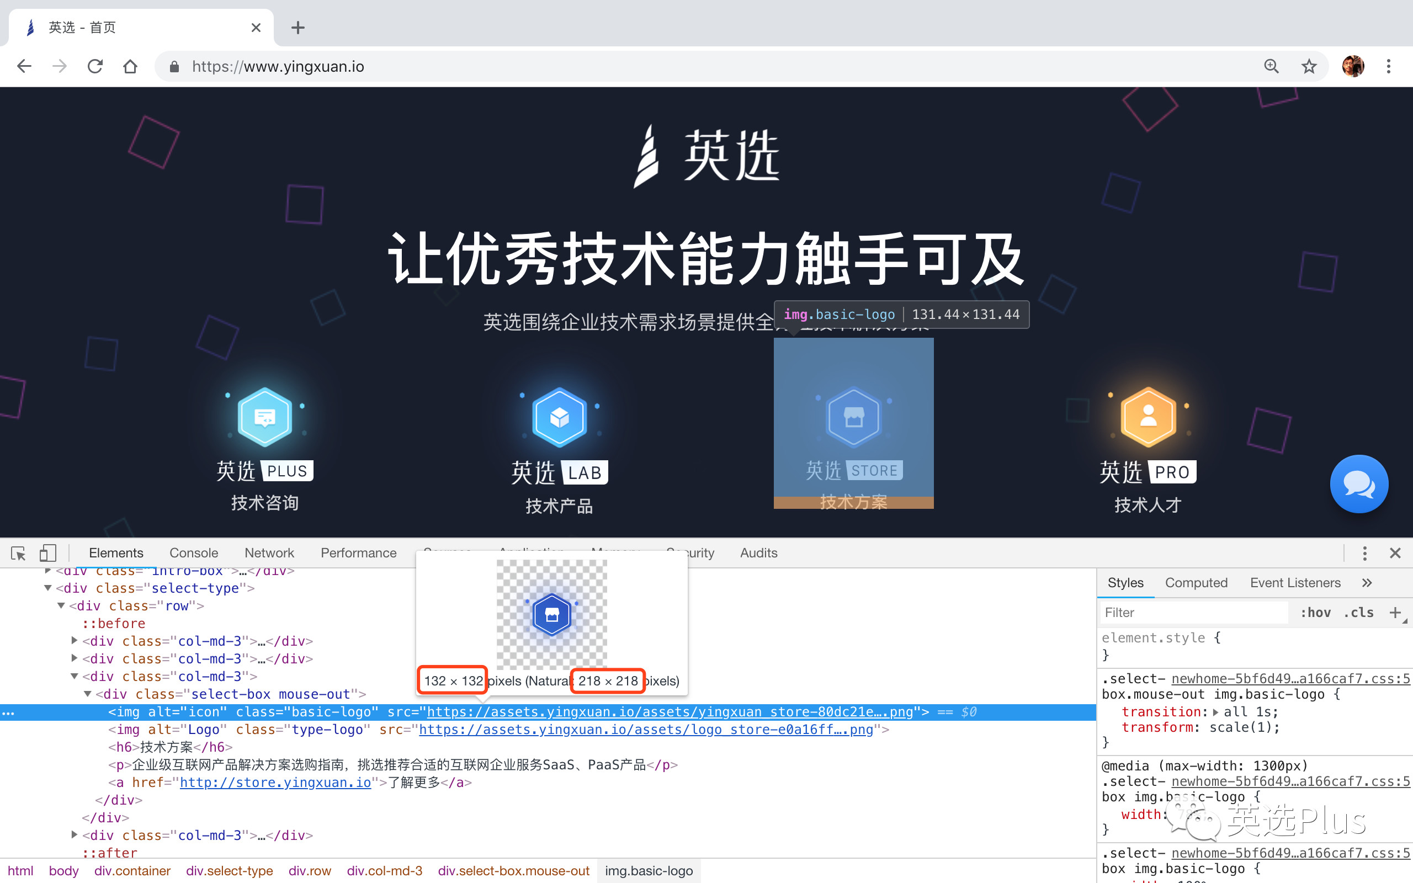Click the div.col-md-3 breadcrumb

point(384,870)
